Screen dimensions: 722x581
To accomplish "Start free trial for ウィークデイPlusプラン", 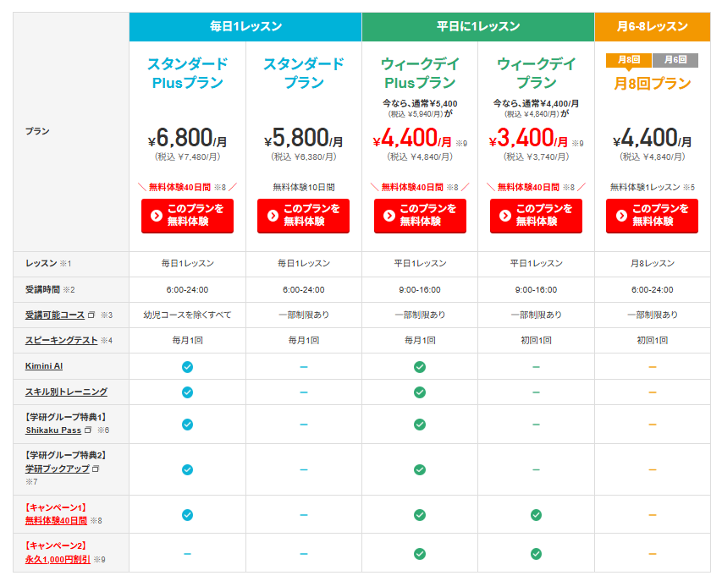I will click(420, 216).
